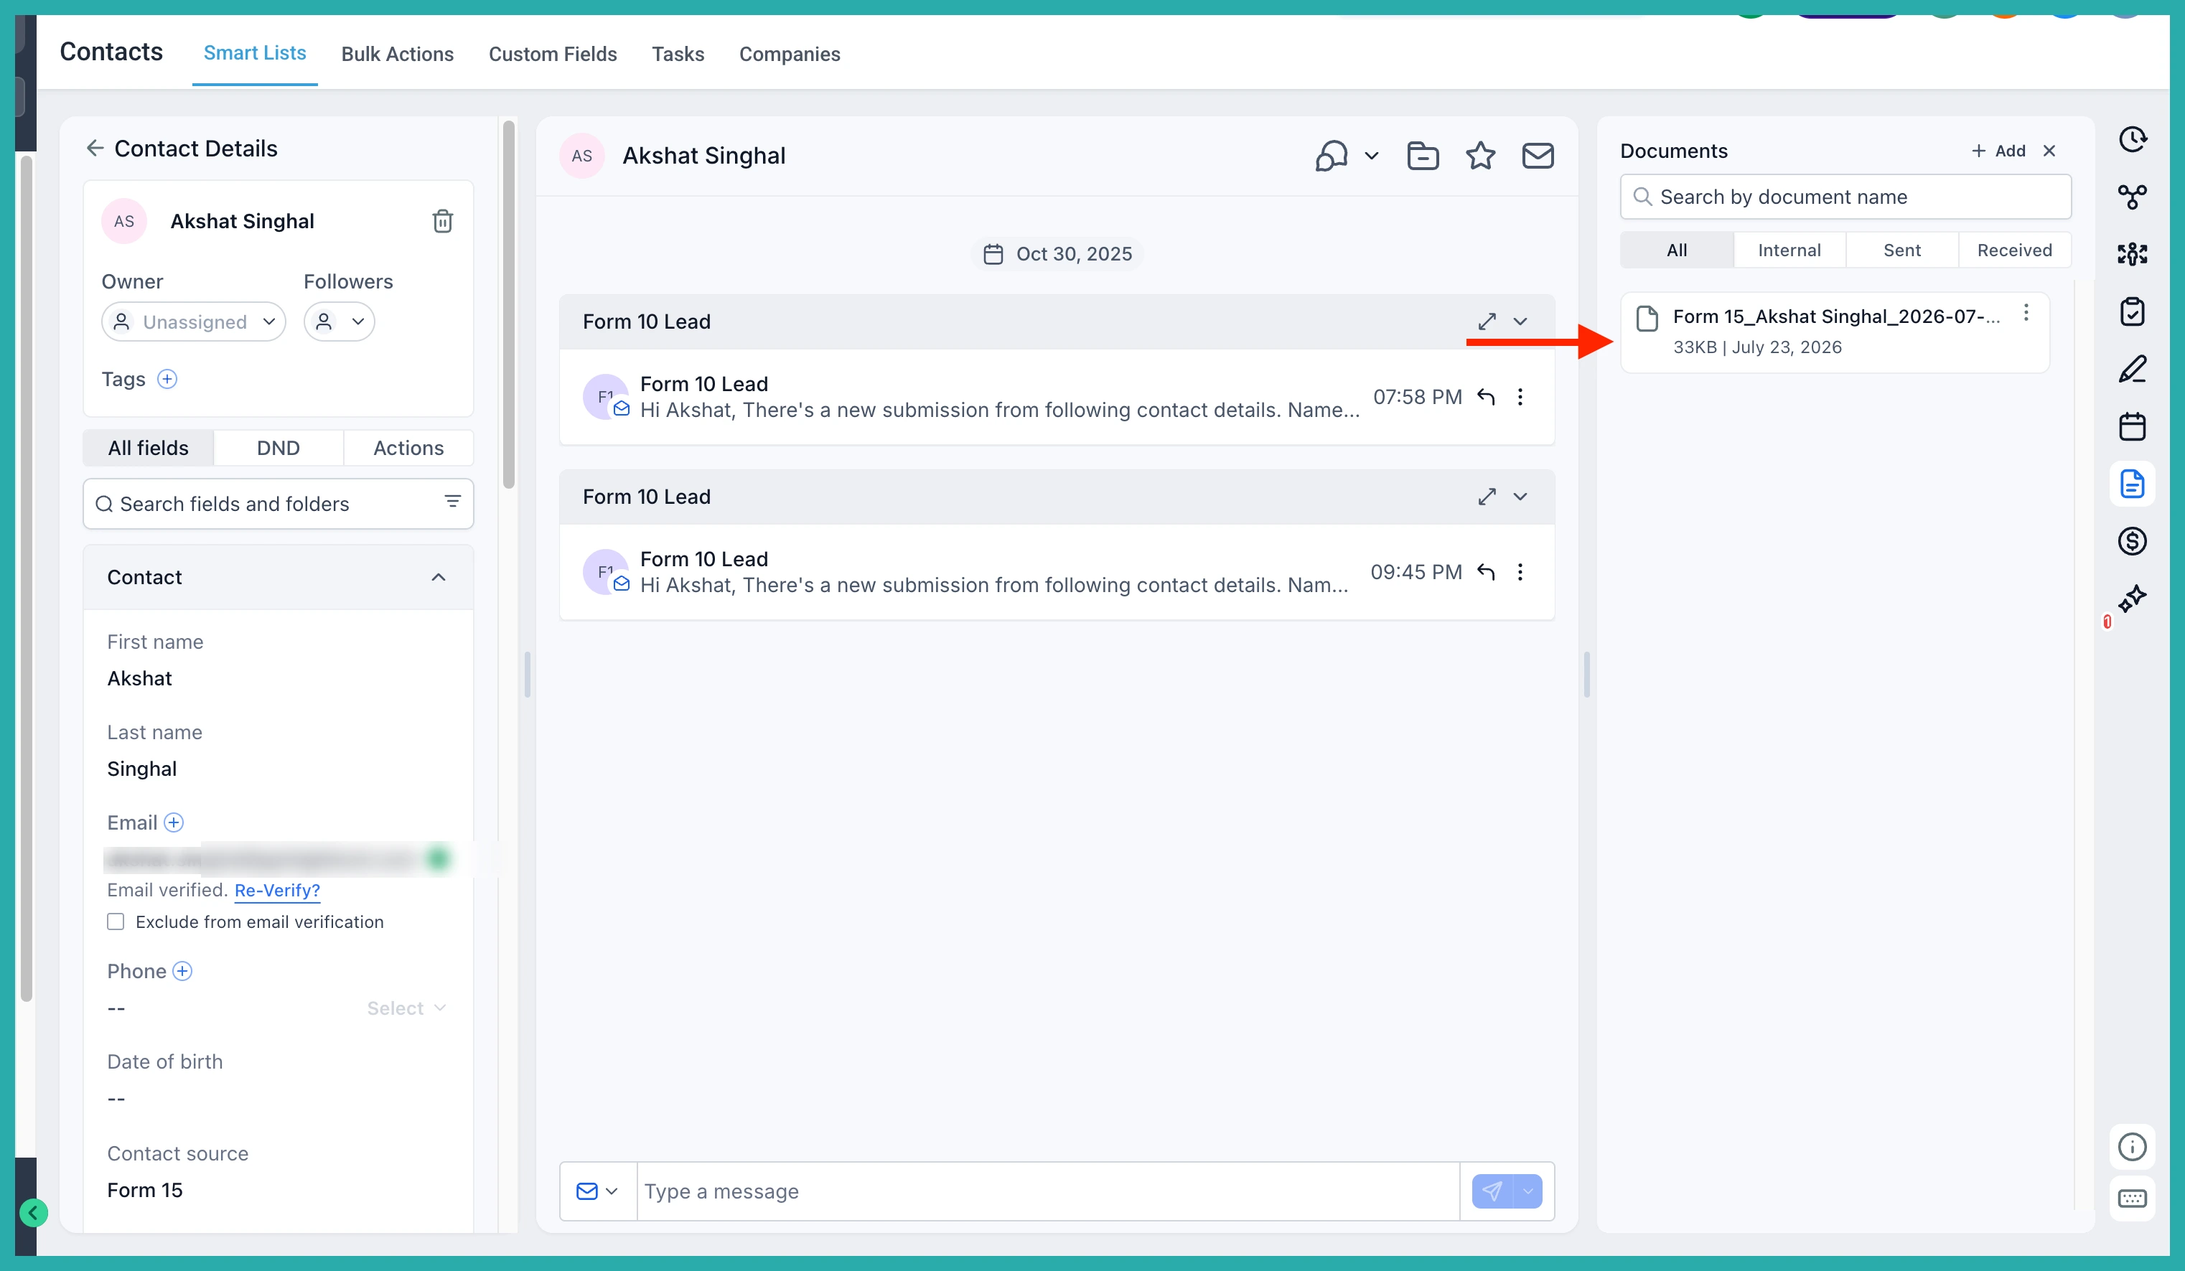Image resolution: width=2185 pixels, height=1271 pixels.
Task: Open dropdown next to conversation chat icon
Action: [x=1371, y=156]
